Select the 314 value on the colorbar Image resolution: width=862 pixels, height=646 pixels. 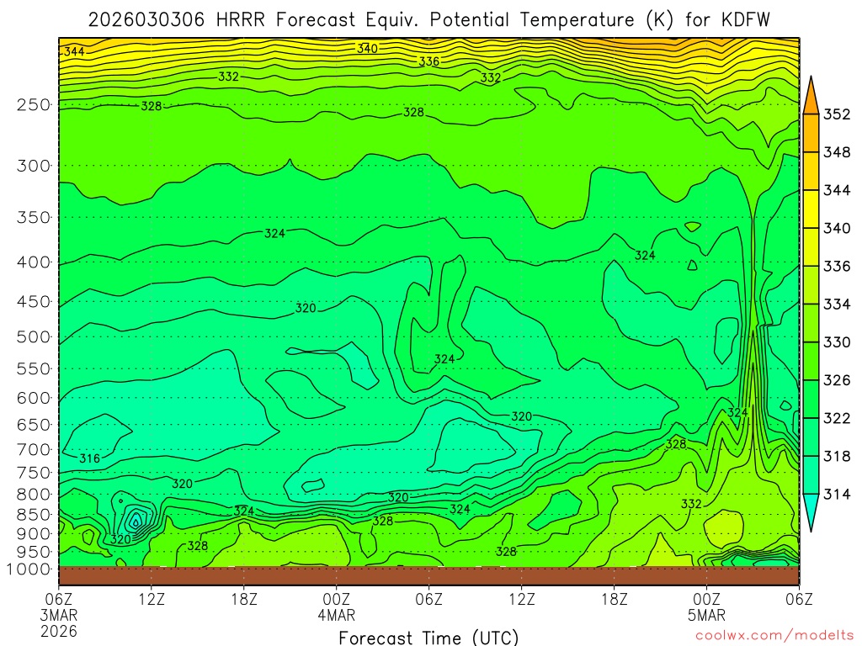(x=837, y=495)
